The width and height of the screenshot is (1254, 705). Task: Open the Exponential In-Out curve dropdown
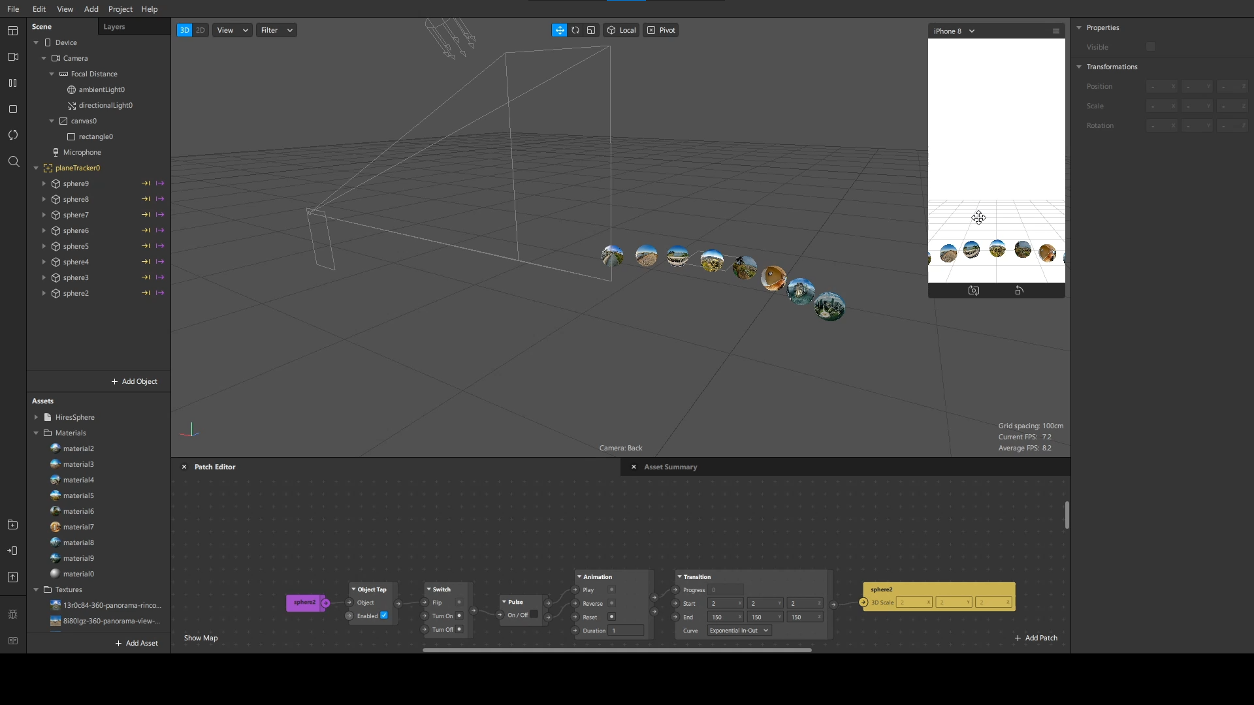click(x=739, y=631)
